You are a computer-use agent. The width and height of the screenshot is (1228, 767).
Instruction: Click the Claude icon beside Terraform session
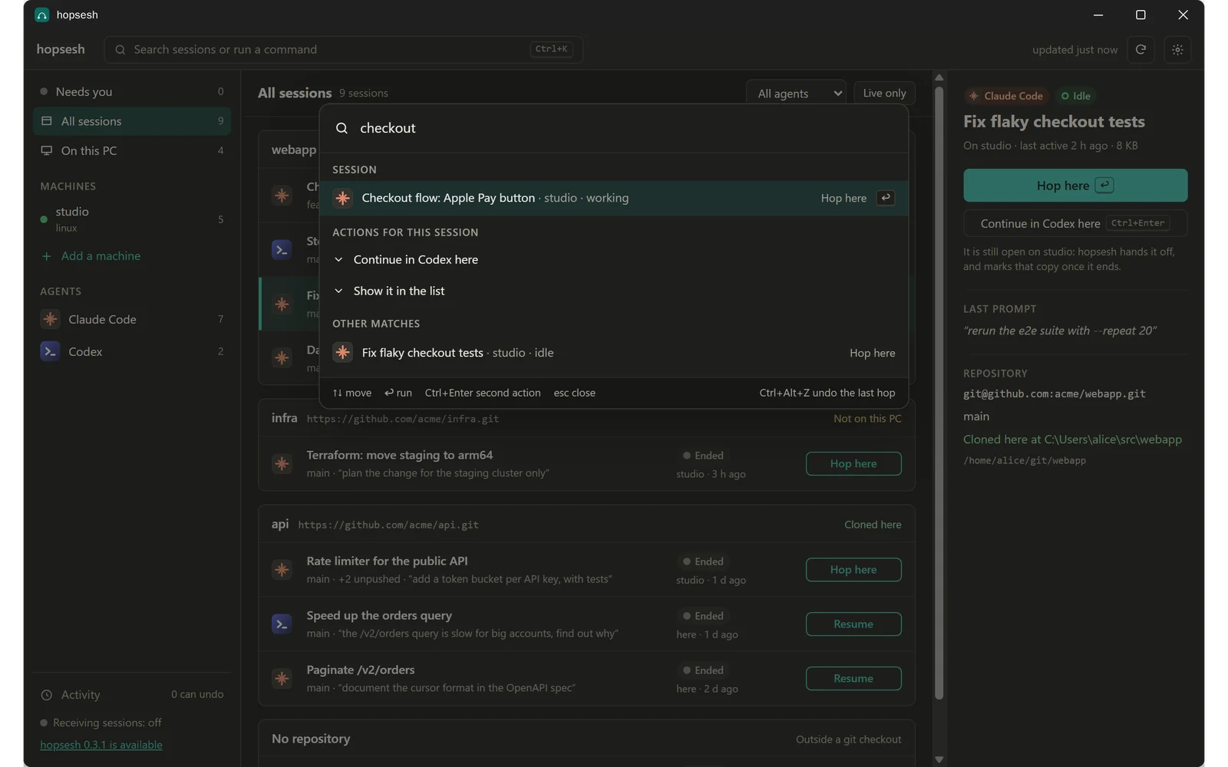point(282,464)
